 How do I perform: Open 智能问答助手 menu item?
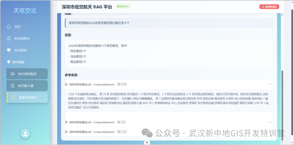pyautogui.click(x=27, y=97)
